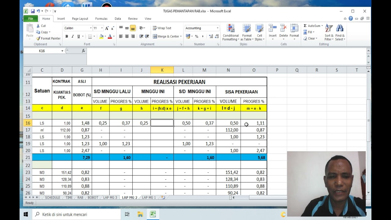Switch to the Formulas ribbon tab
Viewport: 391px width, 220px height.
[x=101, y=19]
